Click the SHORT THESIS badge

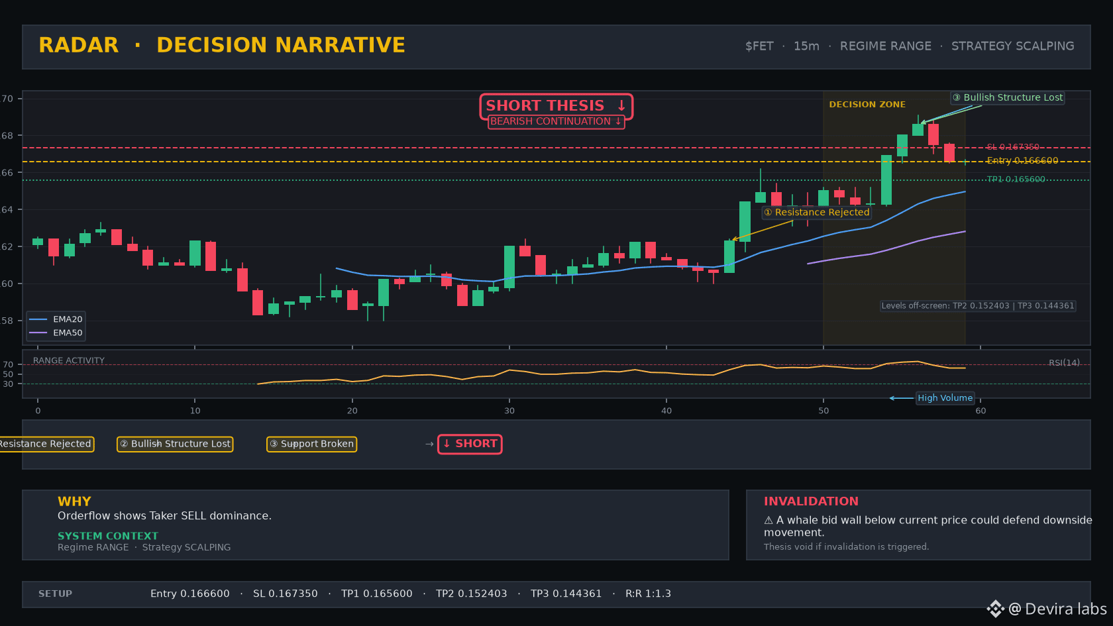[x=556, y=106]
